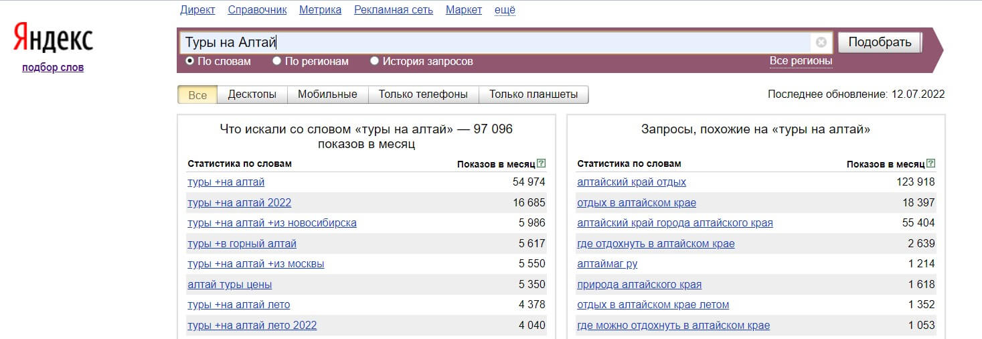Click left table header 'Статистика по словам'
982x339 pixels.
[240, 163]
